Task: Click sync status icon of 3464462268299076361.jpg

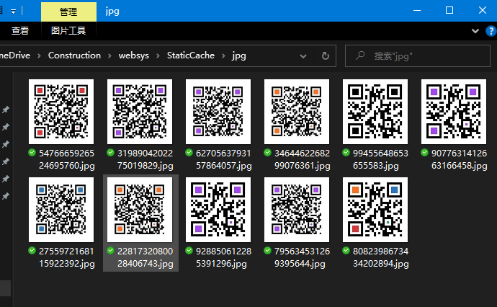Action: 268,153
